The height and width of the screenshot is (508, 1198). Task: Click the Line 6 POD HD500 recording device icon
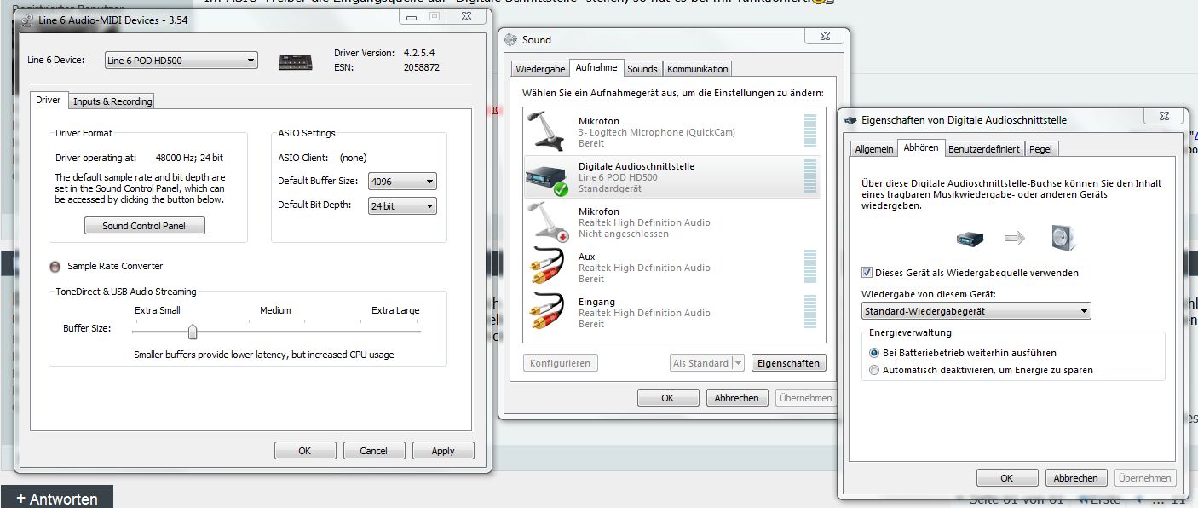click(x=546, y=177)
